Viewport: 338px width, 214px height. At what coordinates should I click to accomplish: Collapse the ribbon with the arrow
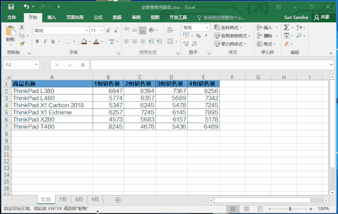[x=331, y=53]
